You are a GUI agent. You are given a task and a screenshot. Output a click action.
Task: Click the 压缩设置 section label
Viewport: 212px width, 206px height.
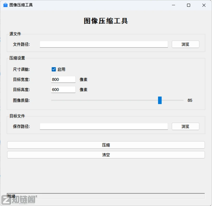click(17, 58)
